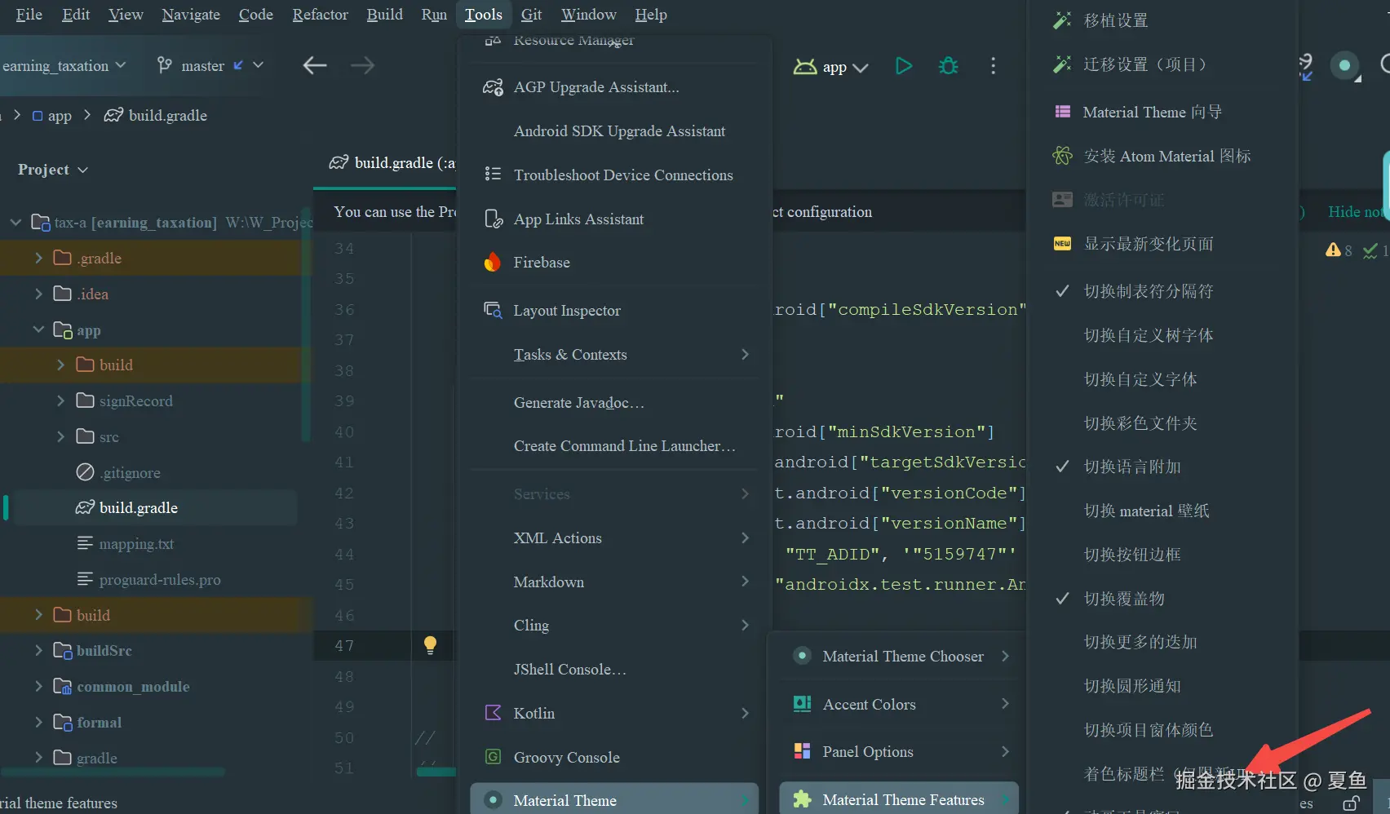The image size is (1390, 814).
Task: Click the Material Theme Features puzzle icon
Action: pyautogui.click(x=803, y=799)
